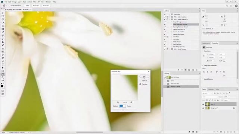The width and height of the screenshot is (239, 134).
Task: Click the Fill Screen button
Action: click(x=46, y=6)
